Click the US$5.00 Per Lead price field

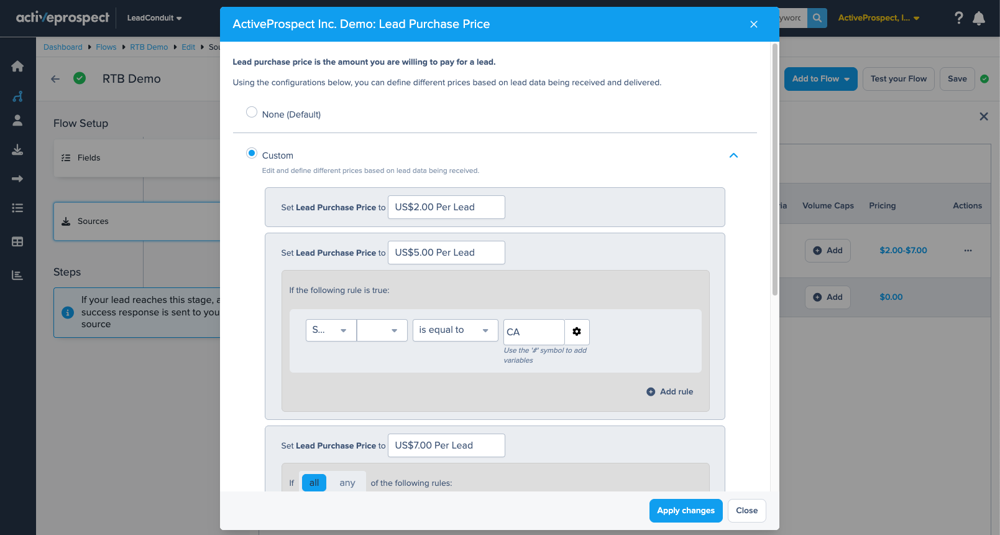coord(446,253)
